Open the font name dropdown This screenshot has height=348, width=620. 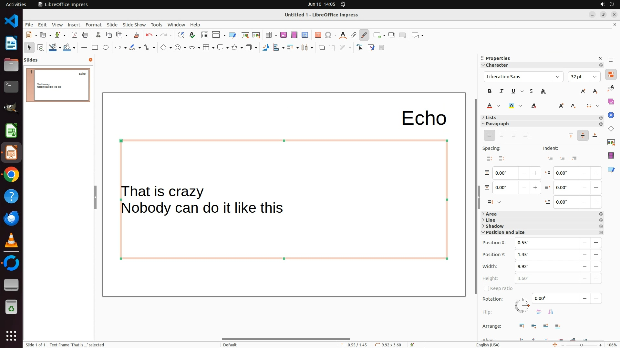coord(557,77)
